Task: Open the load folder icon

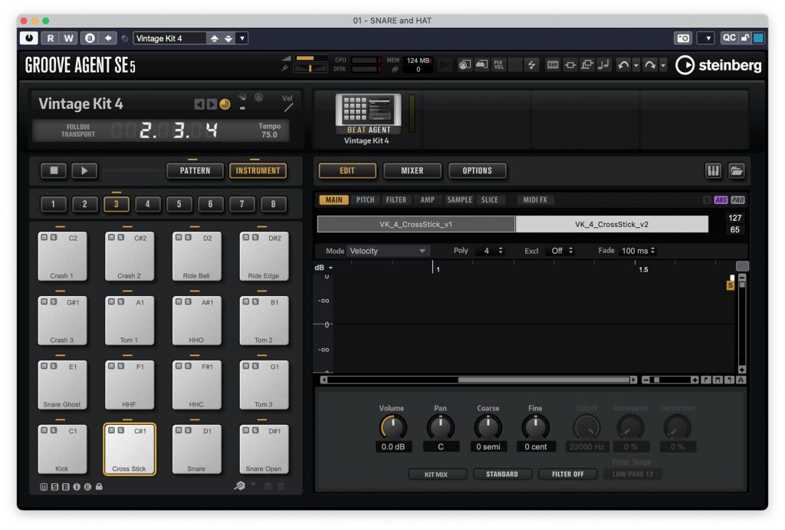Action: tap(737, 171)
